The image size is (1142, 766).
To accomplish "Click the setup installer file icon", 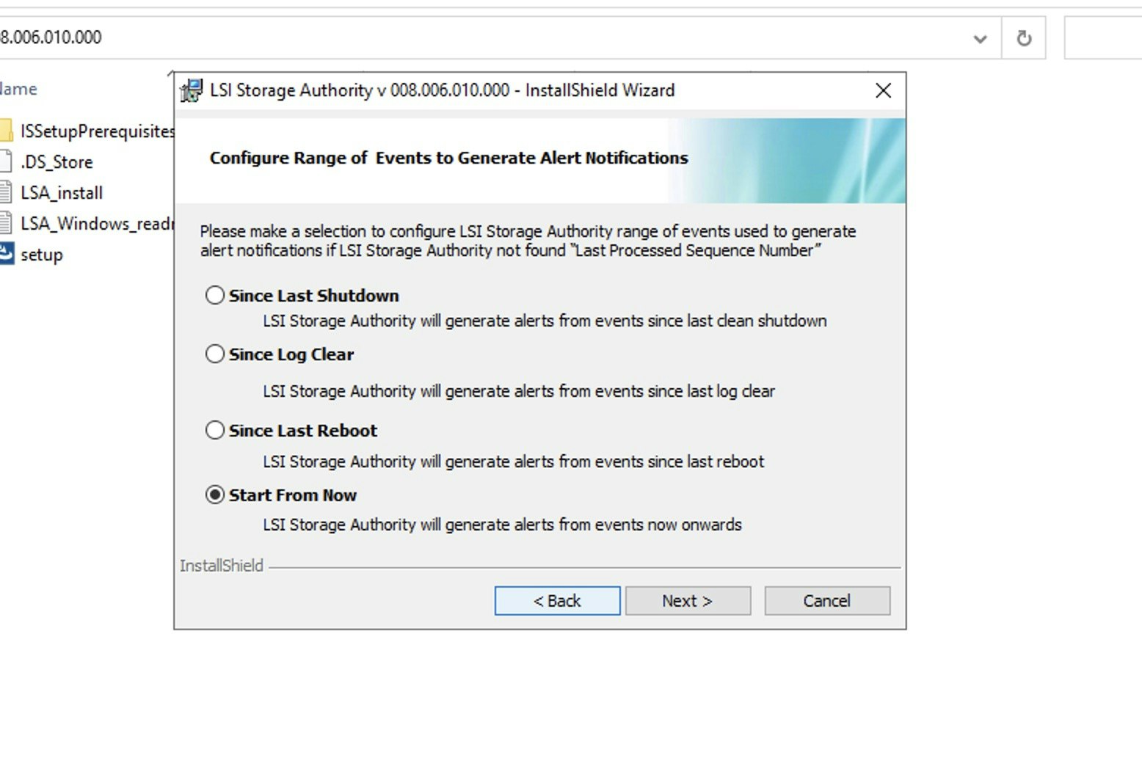I will tap(6, 254).
